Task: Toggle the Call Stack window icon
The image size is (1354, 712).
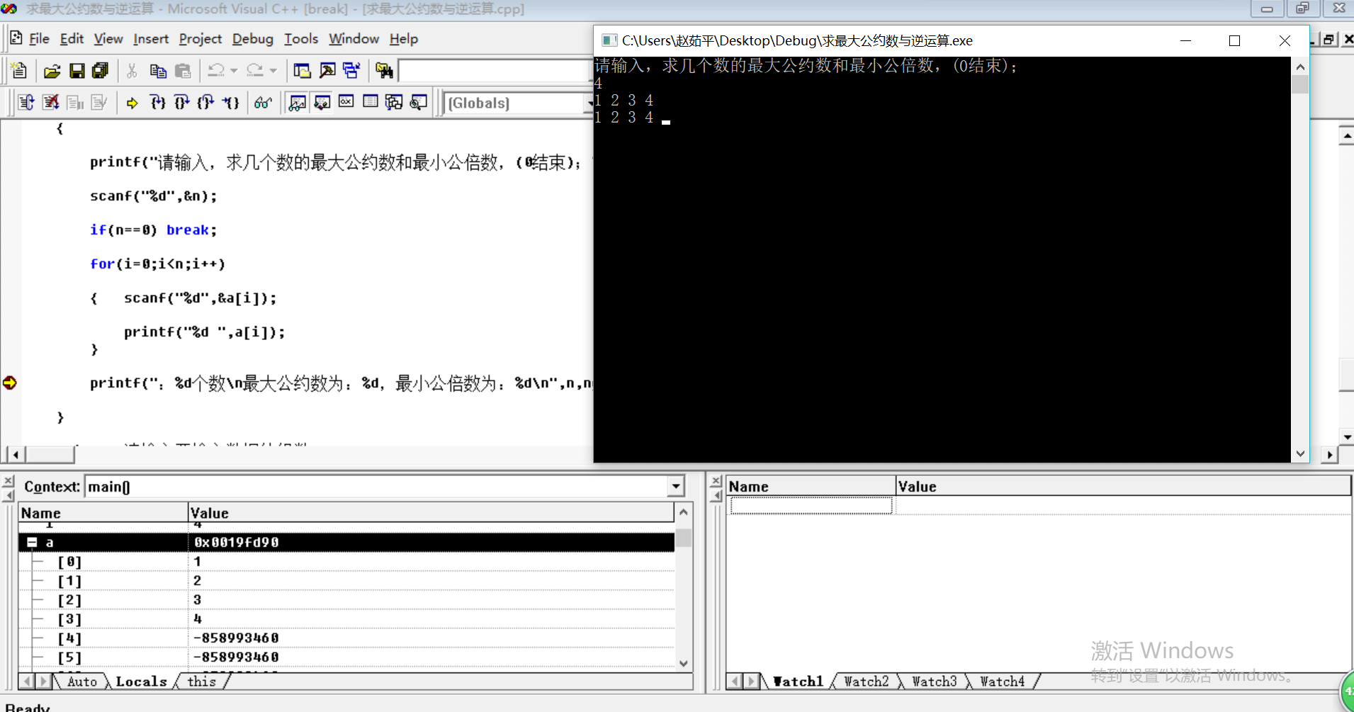Action: pyautogui.click(x=394, y=103)
